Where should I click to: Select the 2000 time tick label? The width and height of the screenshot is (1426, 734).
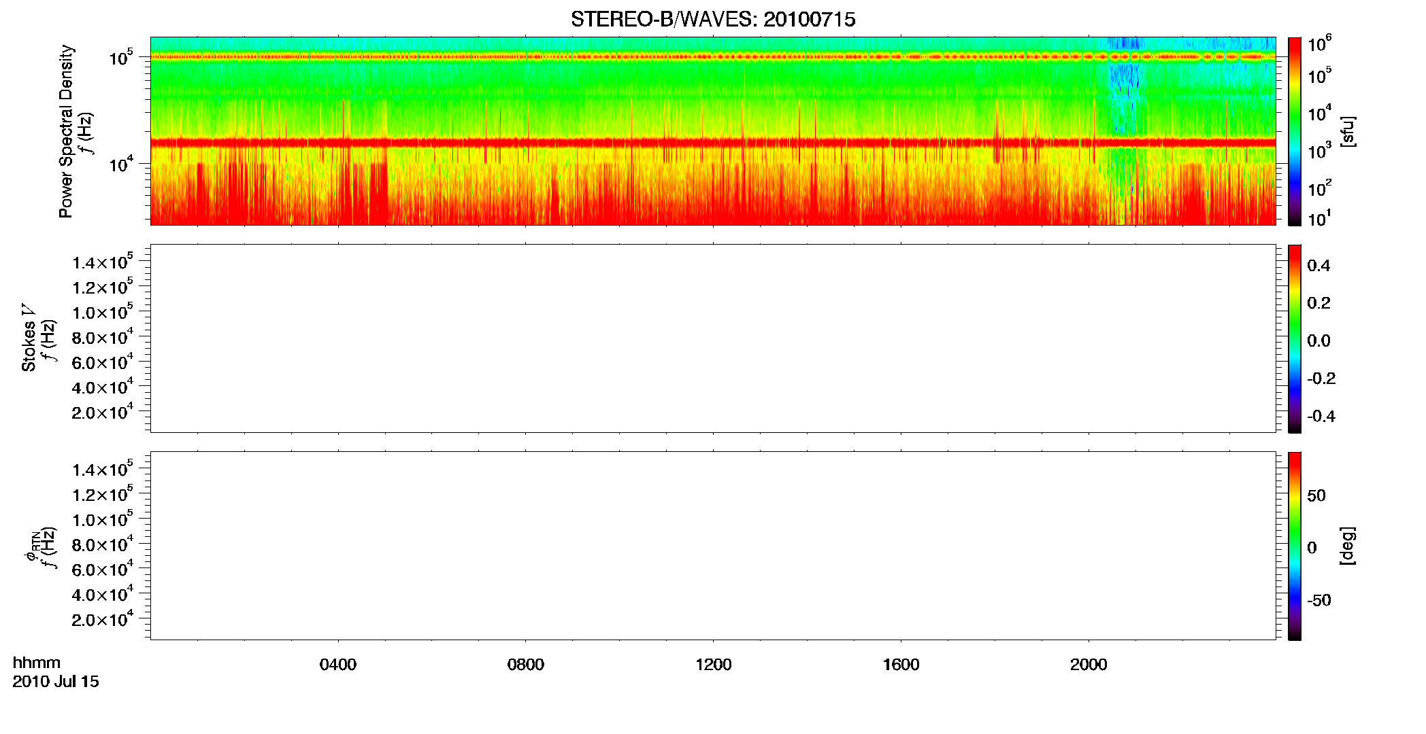(x=1089, y=665)
